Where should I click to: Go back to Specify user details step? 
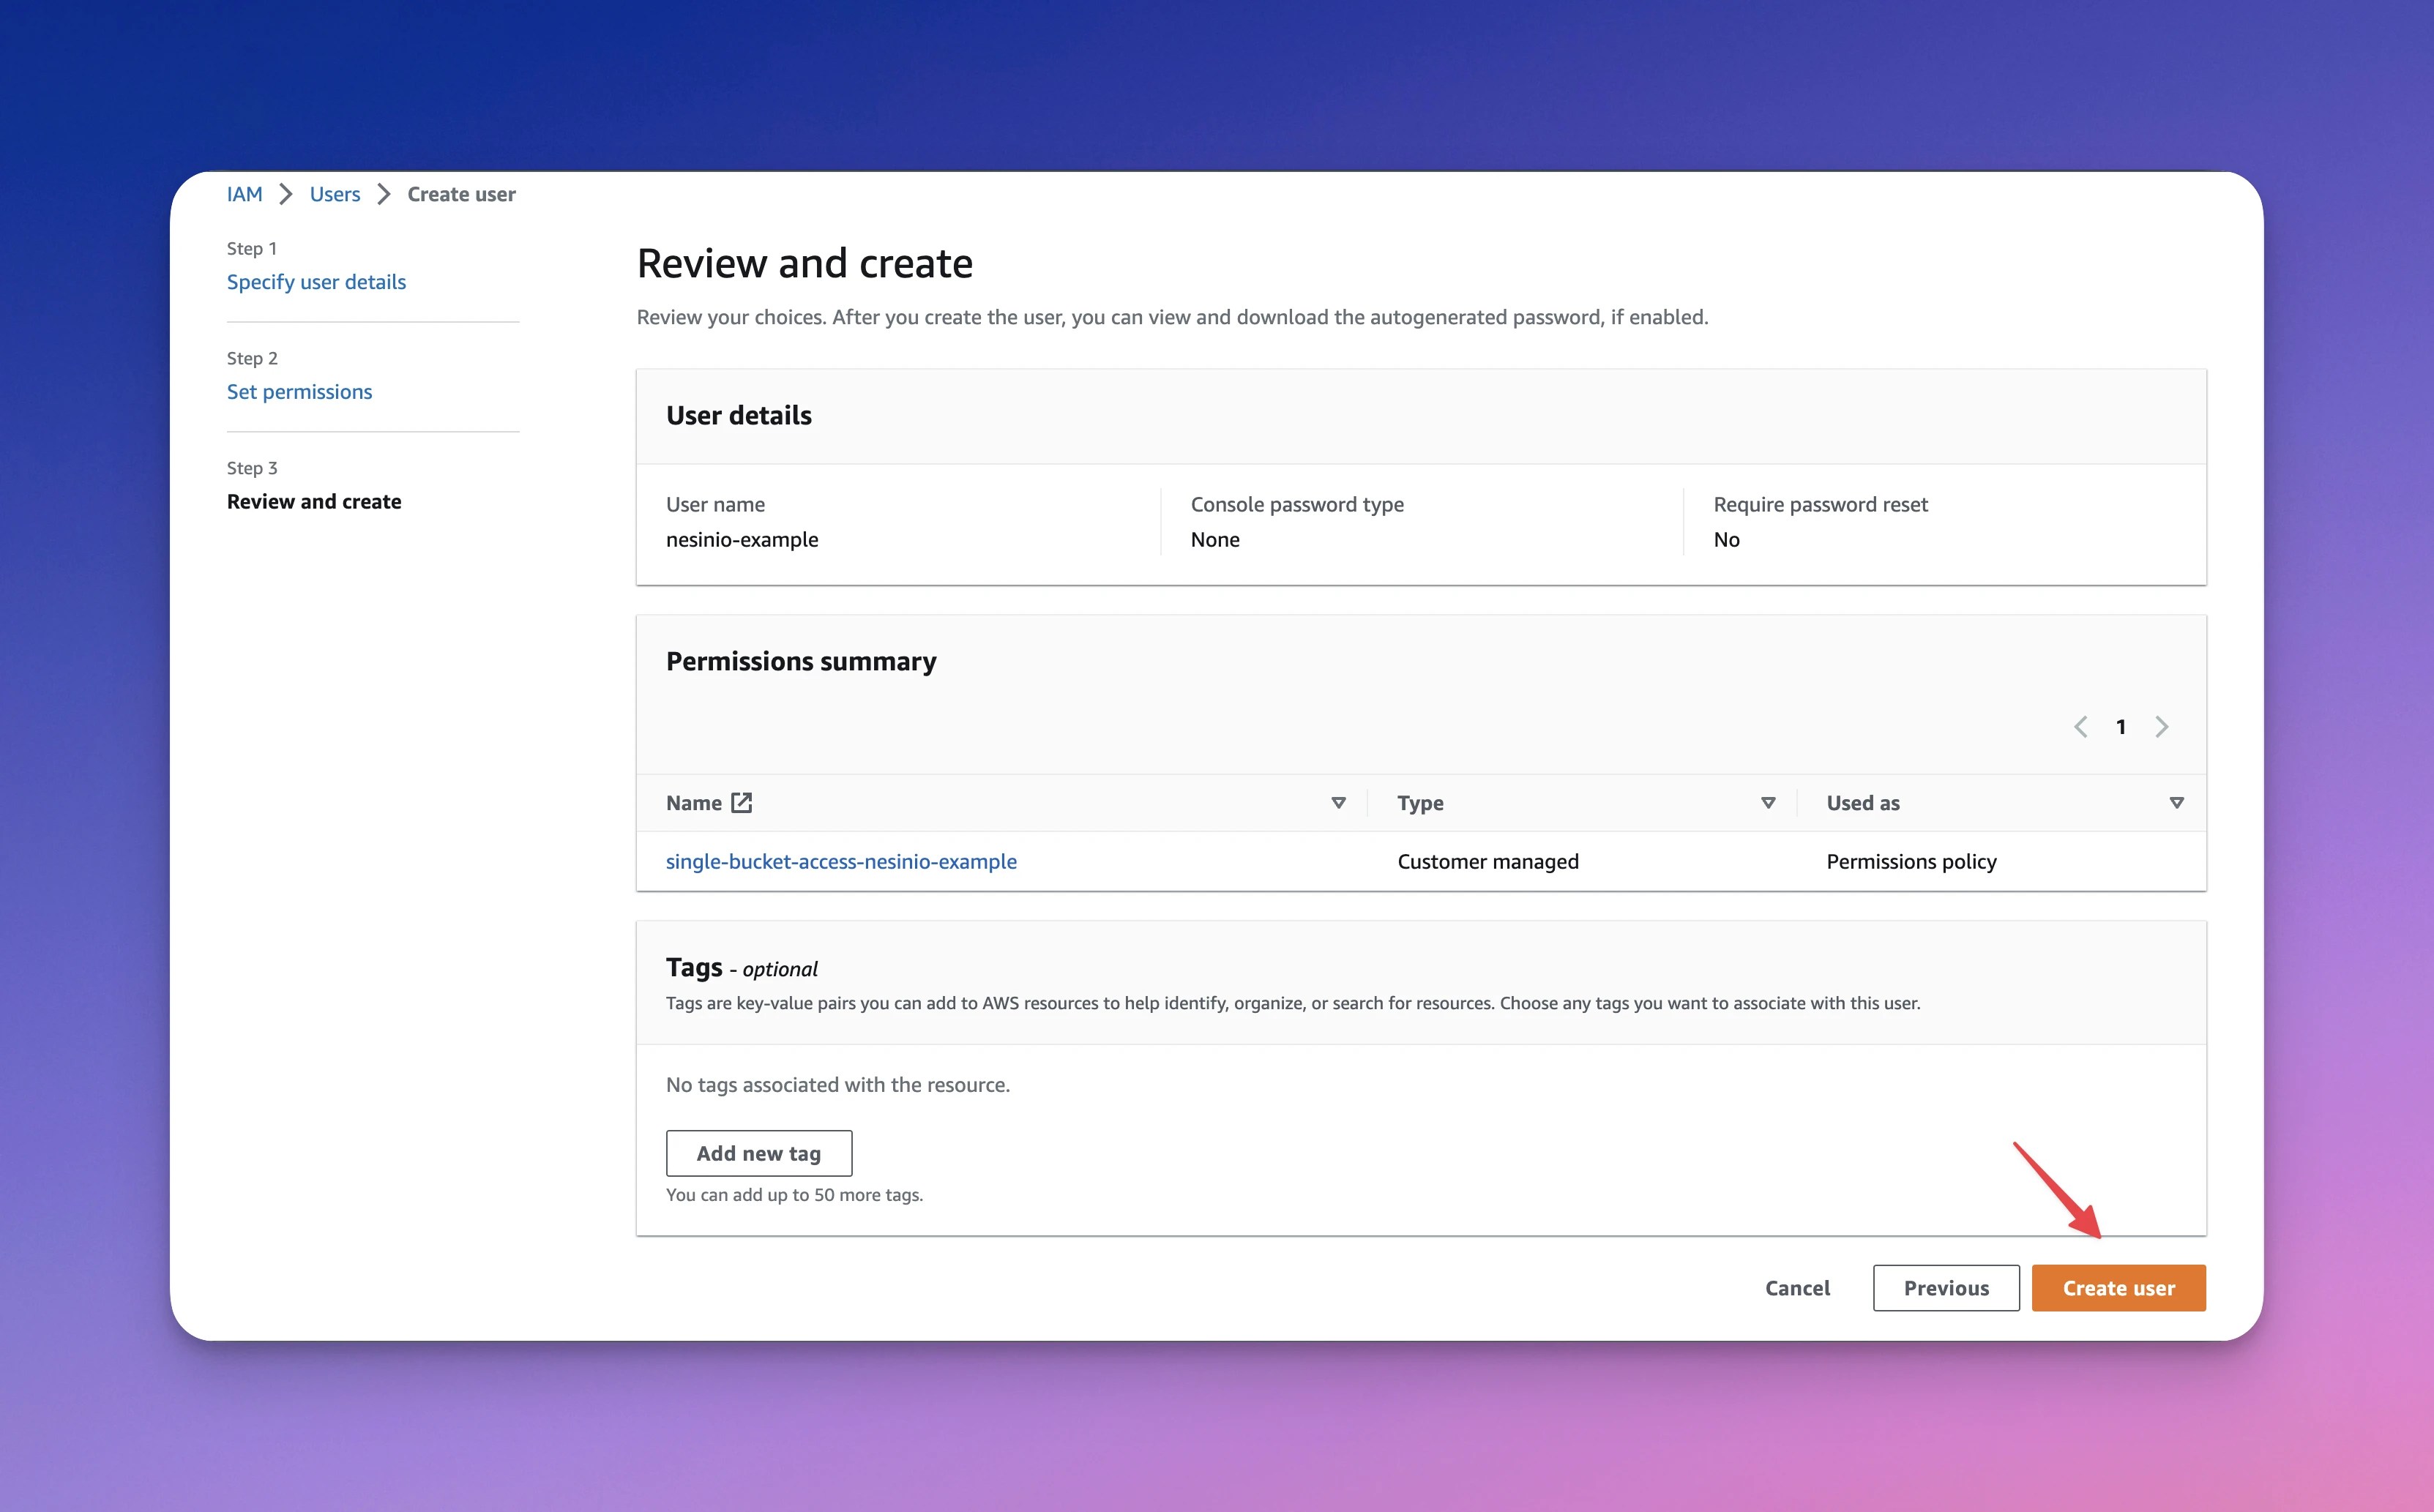pyautogui.click(x=316, y=281)
